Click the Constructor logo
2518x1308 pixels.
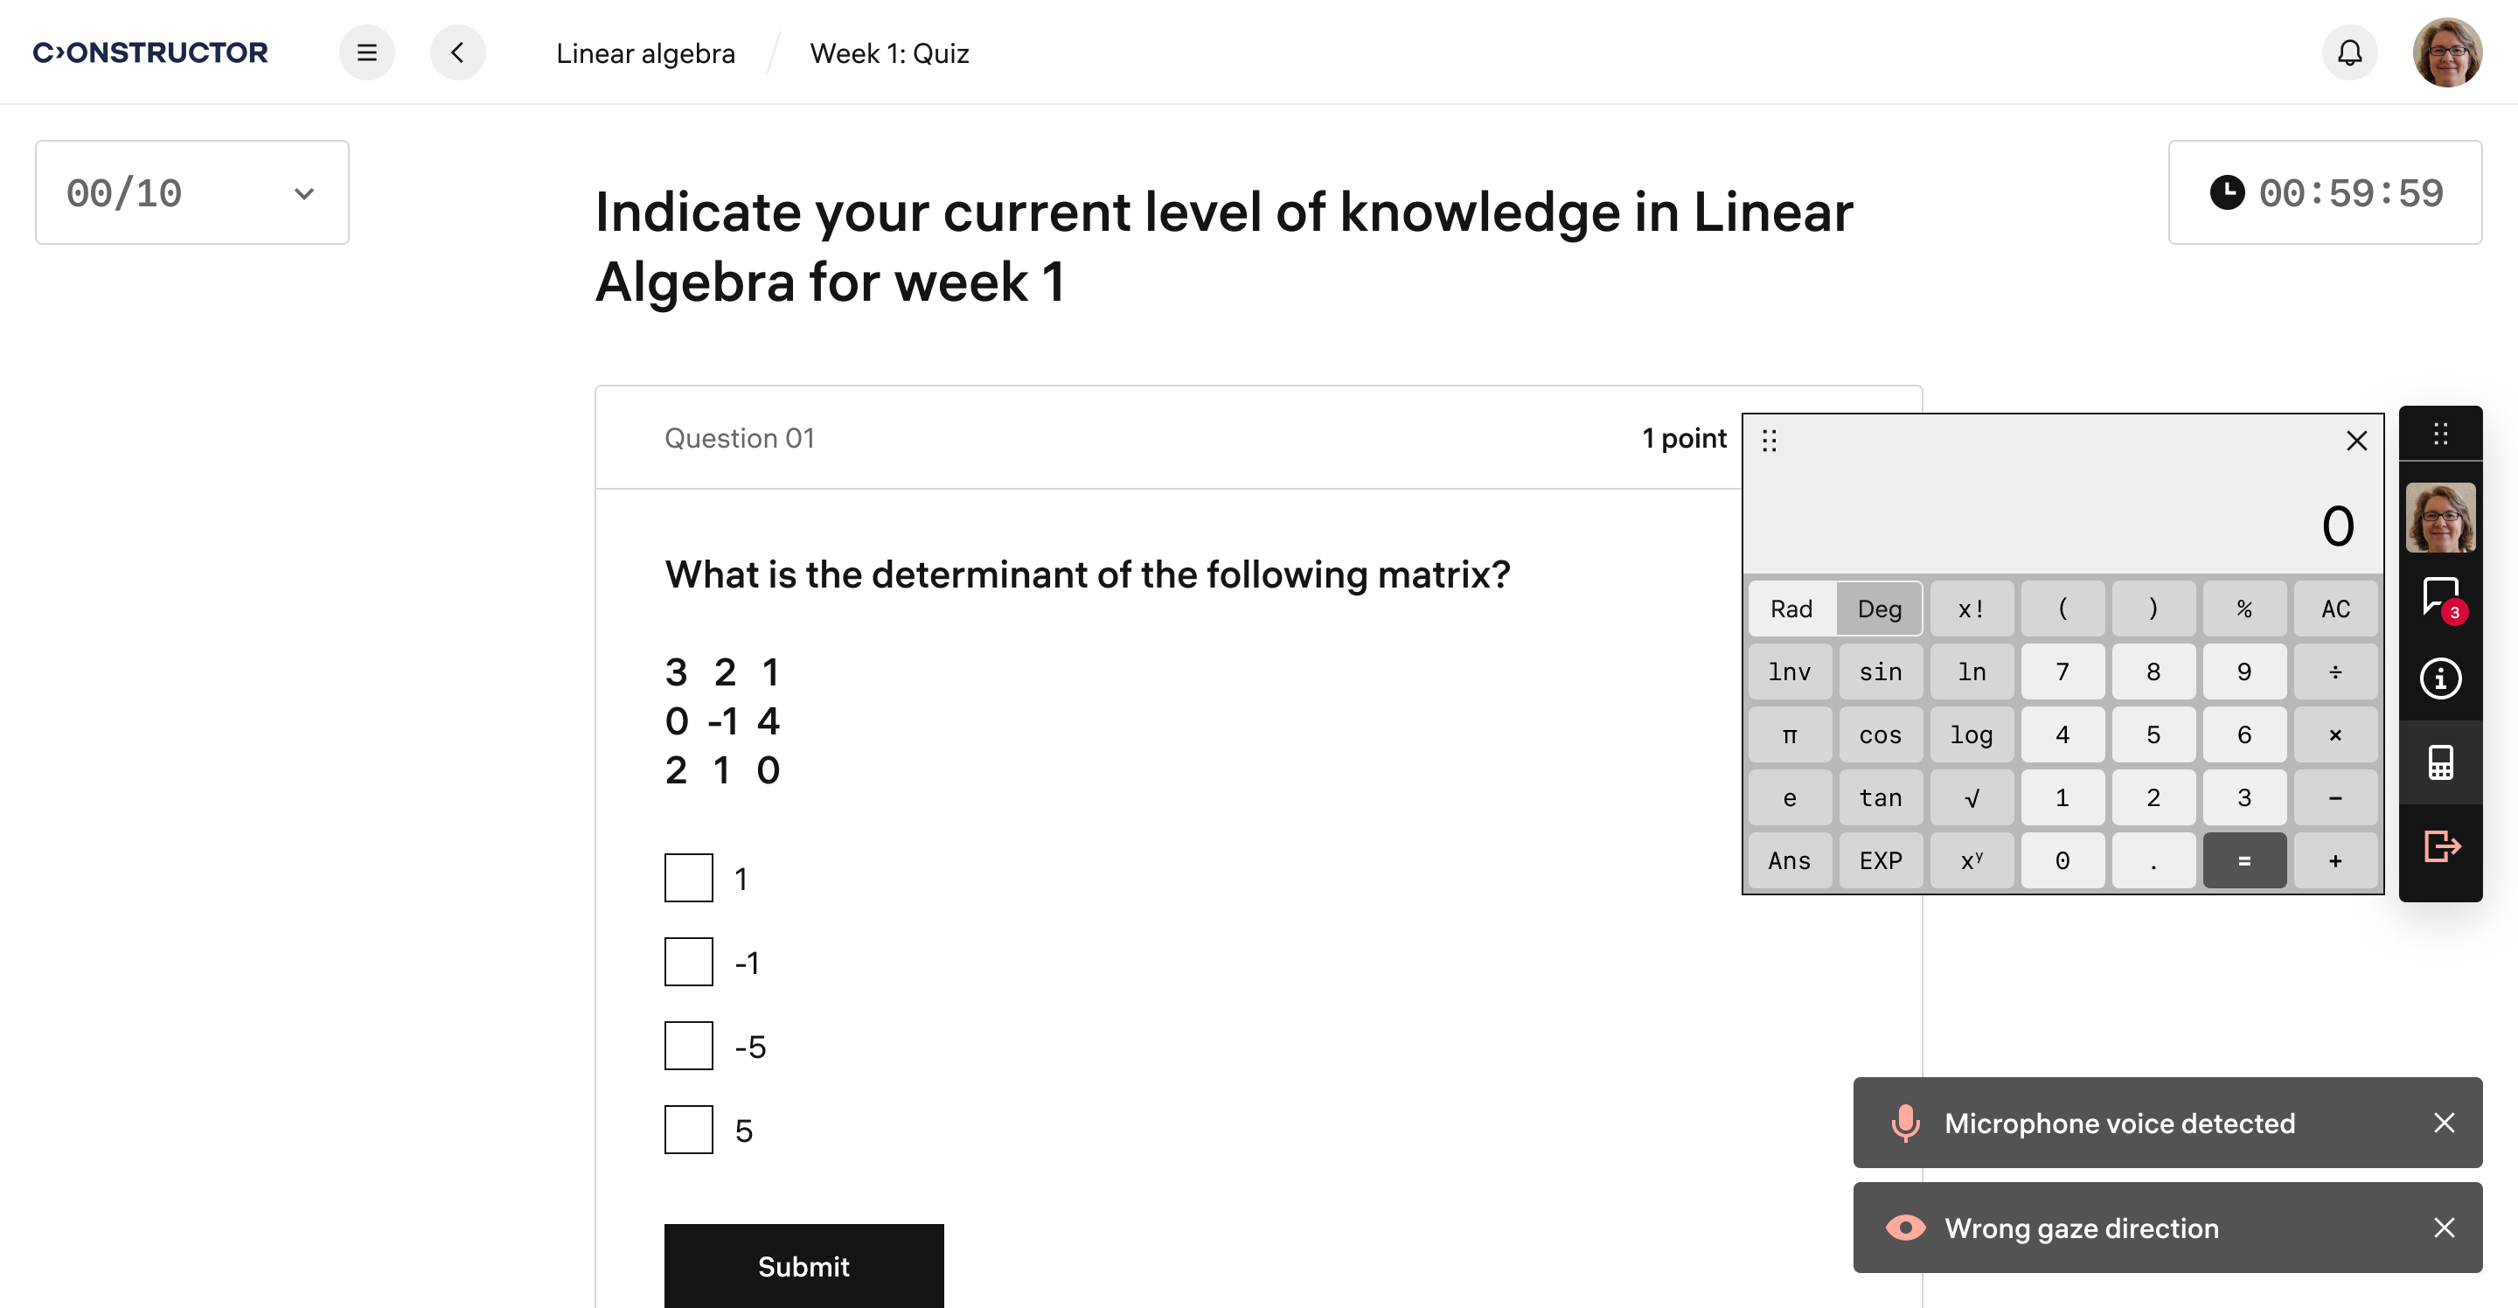[150, 52]
